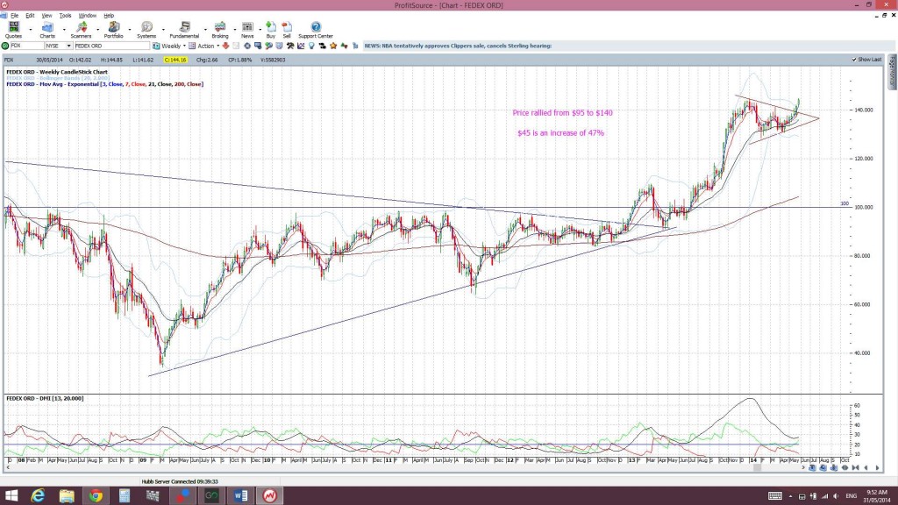Expand the Portfolio dropdown arrow
The image size is (898, 505).
pos(130,29)
